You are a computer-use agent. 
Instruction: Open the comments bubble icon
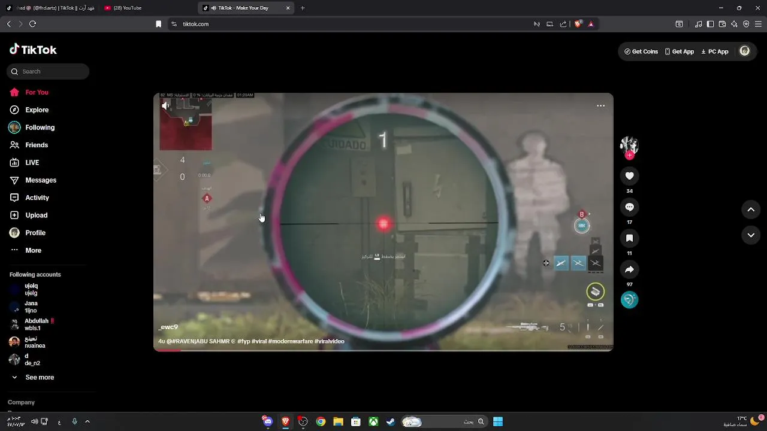pyautogui.click(x=629, y=207)
